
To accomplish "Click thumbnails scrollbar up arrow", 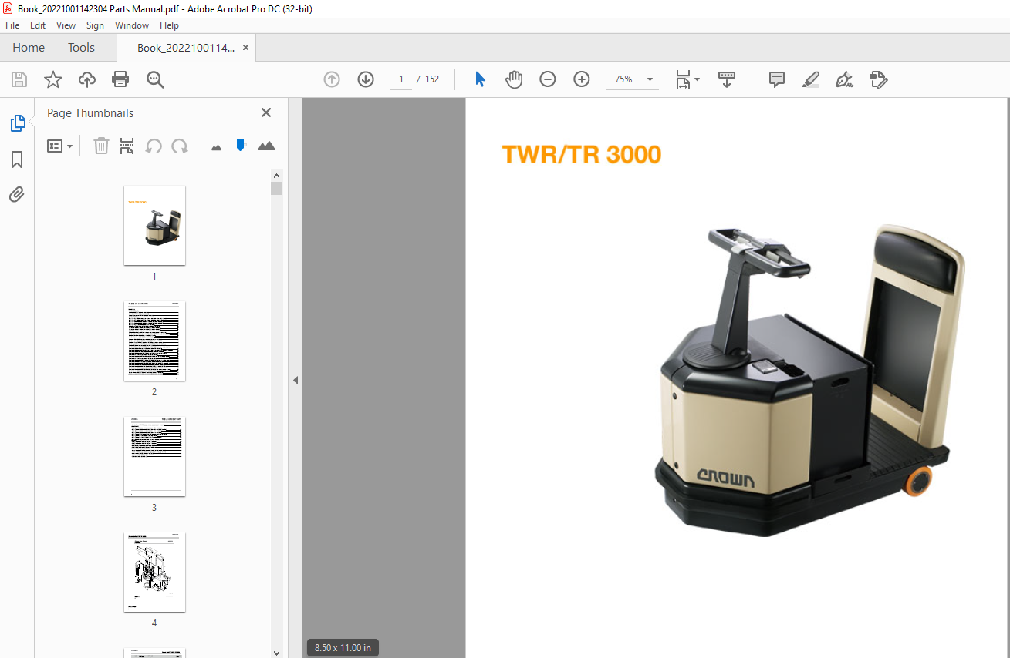I will click(277, 175).
